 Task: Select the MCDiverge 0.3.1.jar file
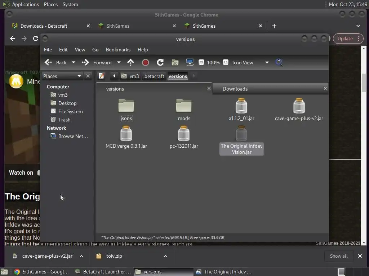tap(126, 137)
